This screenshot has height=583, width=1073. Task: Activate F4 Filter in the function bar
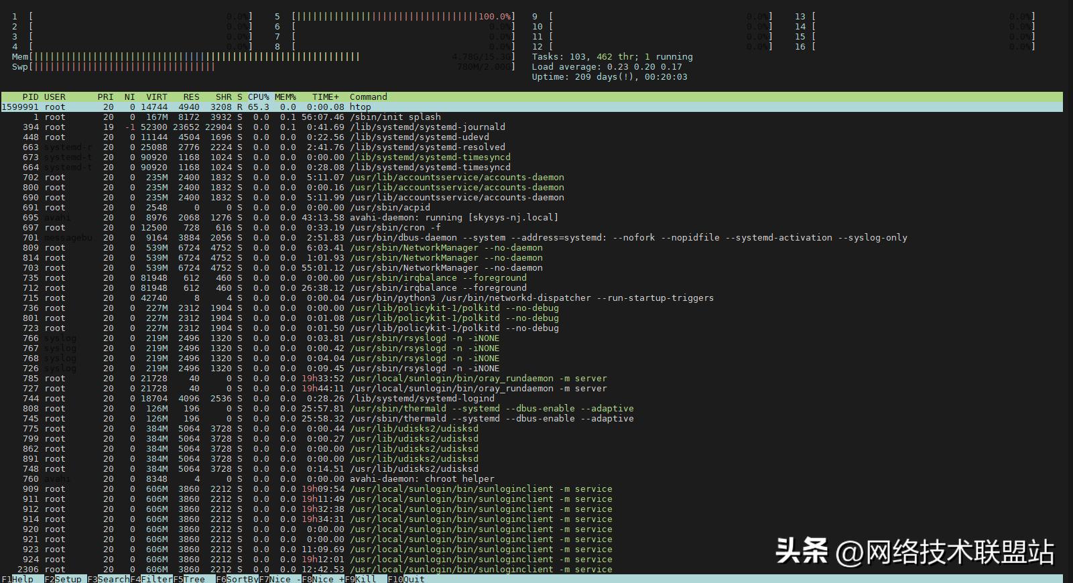point(151,579)
